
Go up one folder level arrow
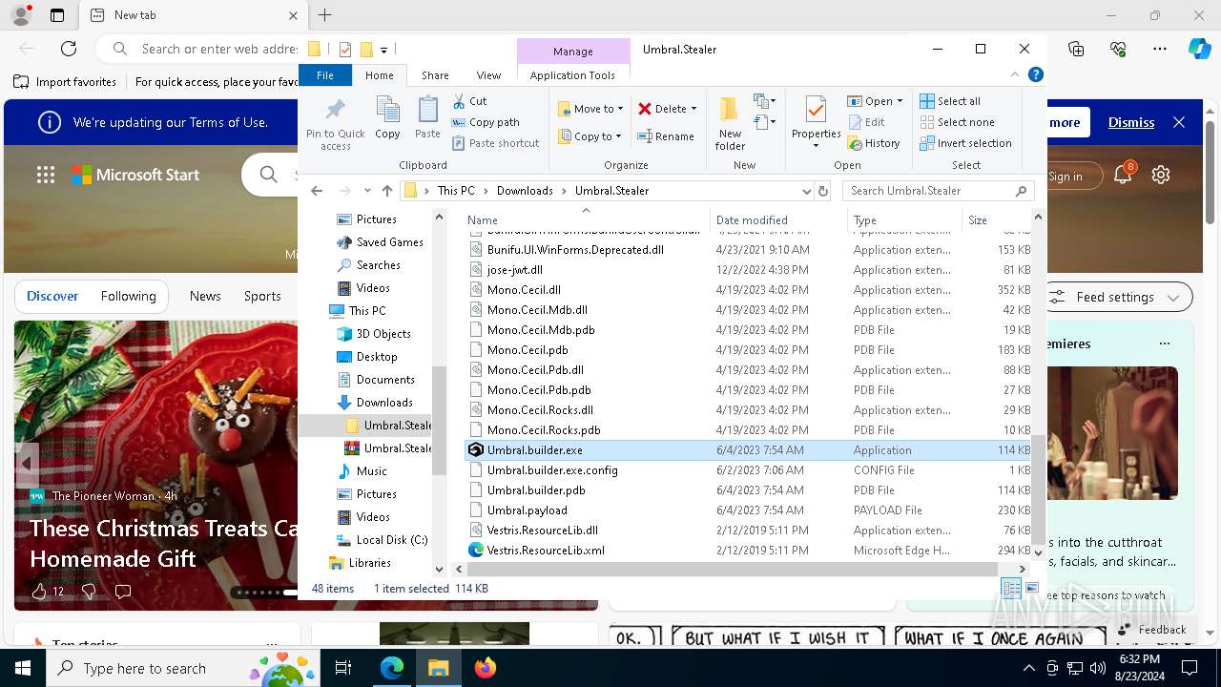click(x=386, y=191)
